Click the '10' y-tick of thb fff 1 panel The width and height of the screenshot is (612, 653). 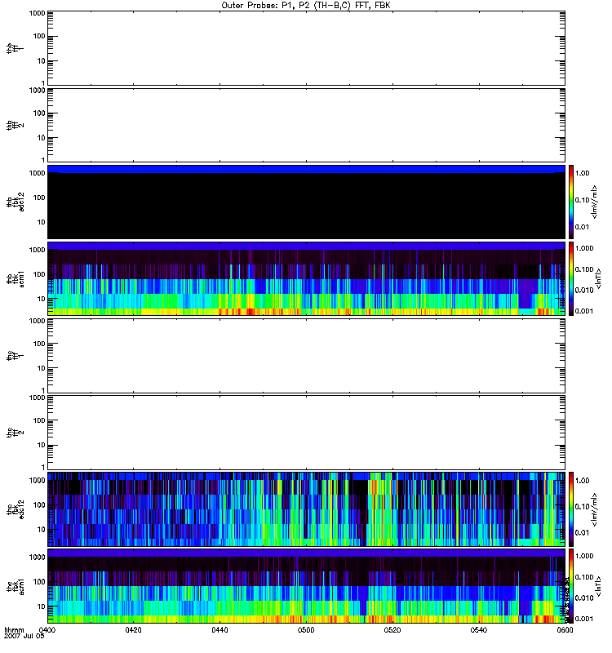[42, 60]
